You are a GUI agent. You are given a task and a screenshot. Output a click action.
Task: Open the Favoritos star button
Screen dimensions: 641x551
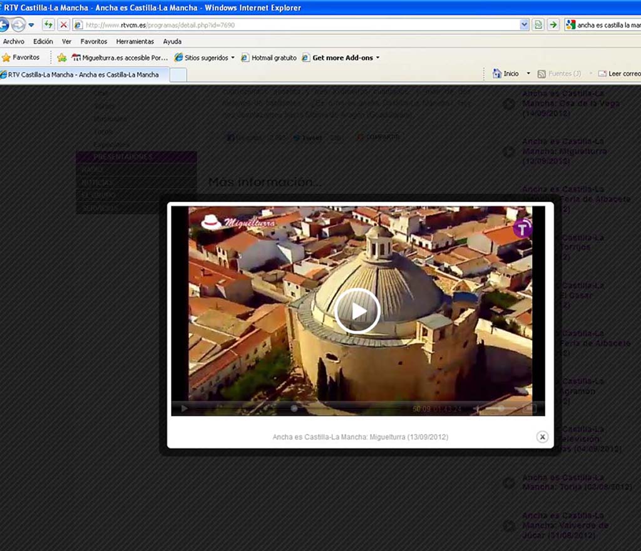click(21, 58)
